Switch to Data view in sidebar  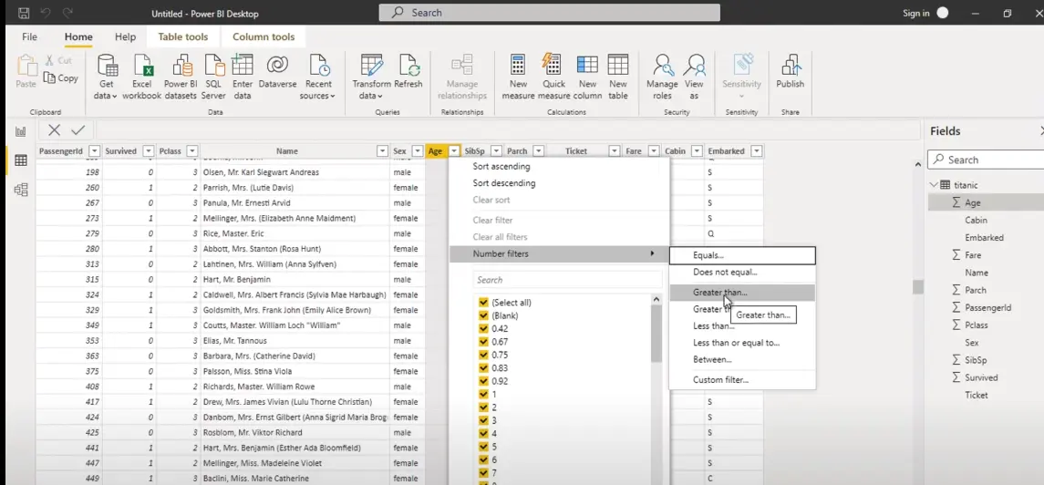21,160
